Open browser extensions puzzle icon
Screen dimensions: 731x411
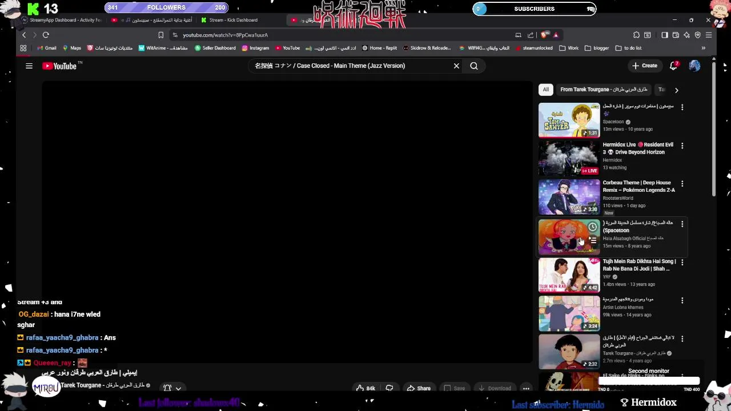coord(637,35)
